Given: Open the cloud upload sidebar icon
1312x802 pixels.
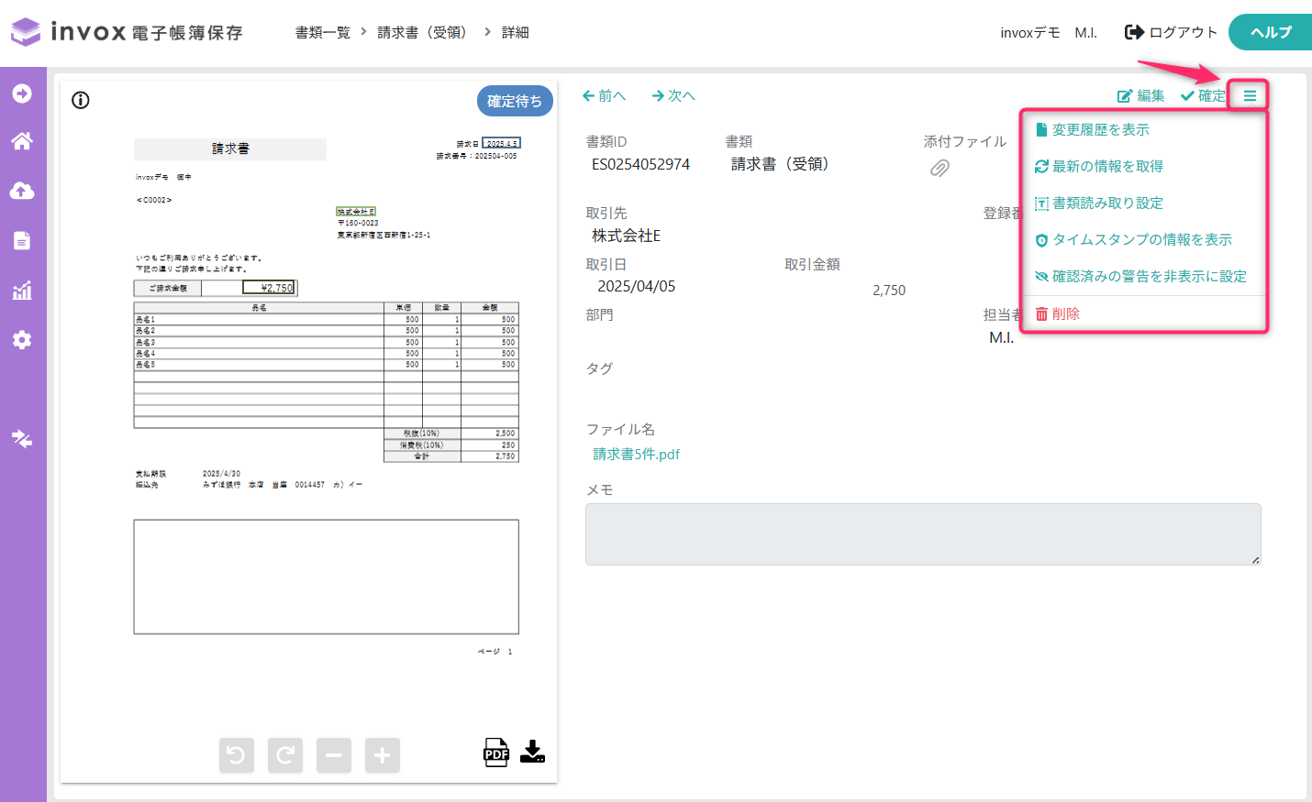Looking at the screenshot, I should tap(22, 191).
